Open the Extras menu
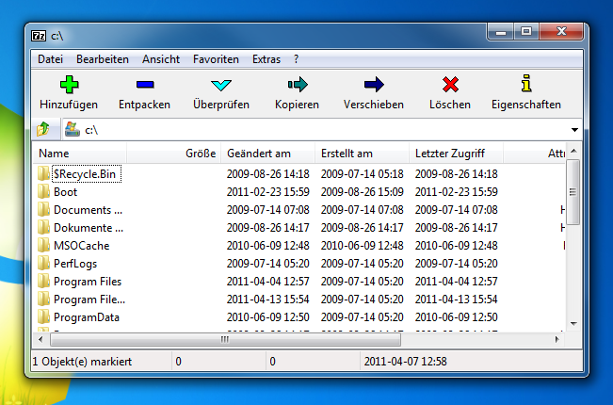The height and width of the screenshot is (405, 613). [266, 58]
